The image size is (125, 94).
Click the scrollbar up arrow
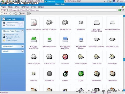[x=124, y=16]
